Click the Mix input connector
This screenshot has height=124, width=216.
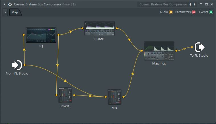[106, 97]
